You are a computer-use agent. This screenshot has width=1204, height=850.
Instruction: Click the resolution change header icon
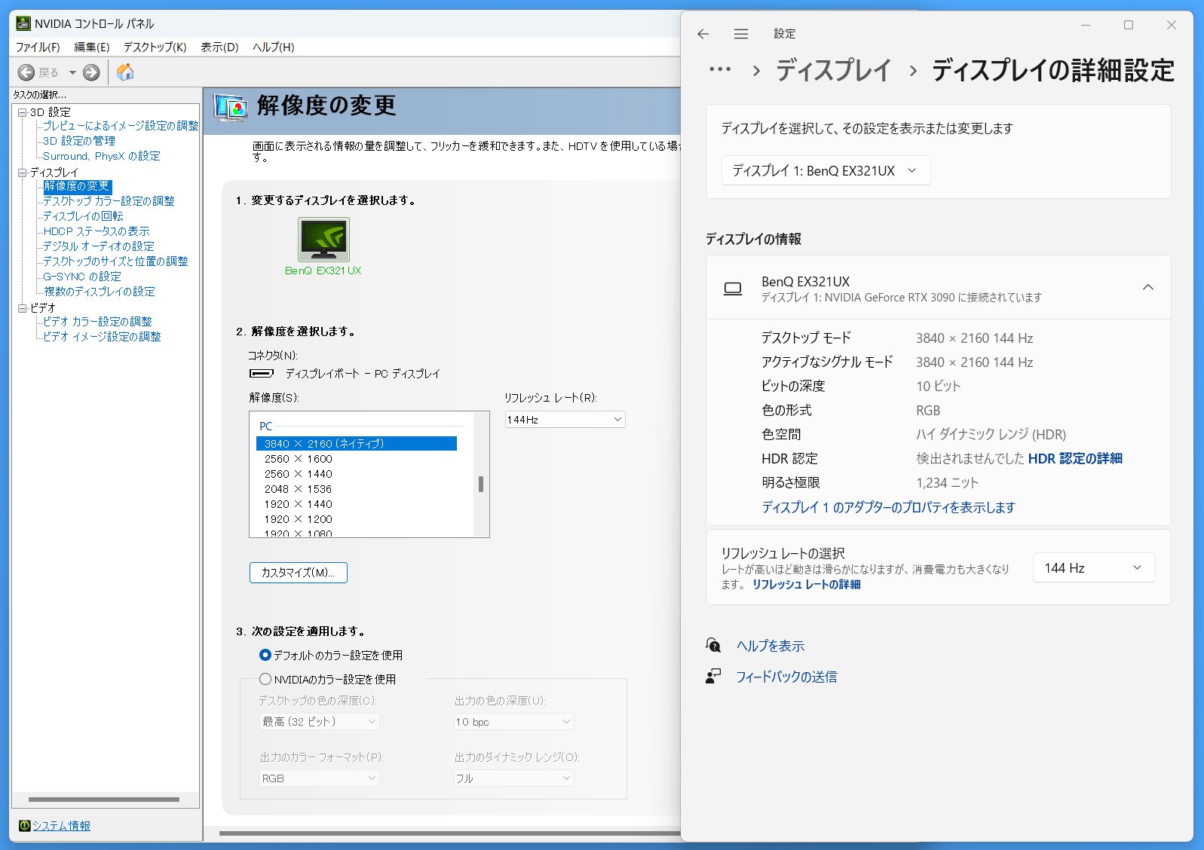[x=231, y=108]
